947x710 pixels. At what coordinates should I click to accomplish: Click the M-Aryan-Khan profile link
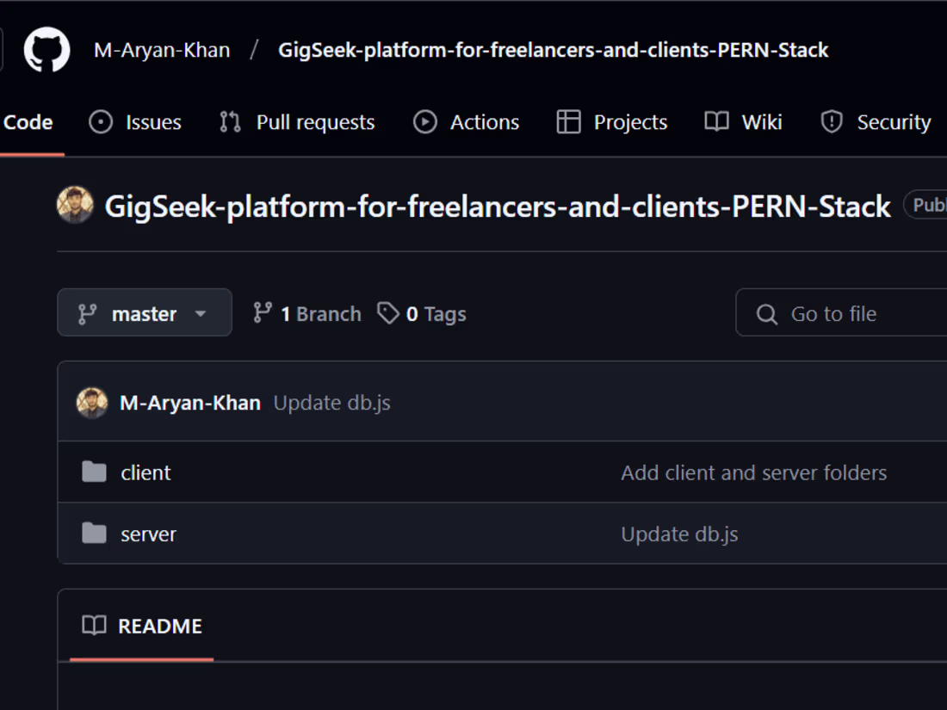coord(162,49)
